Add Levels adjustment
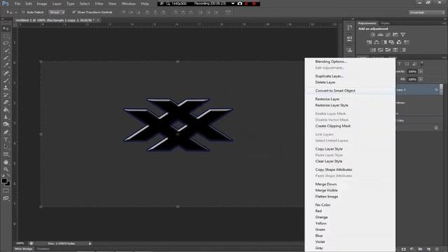 pyautogui.click(x=380, y=34)
